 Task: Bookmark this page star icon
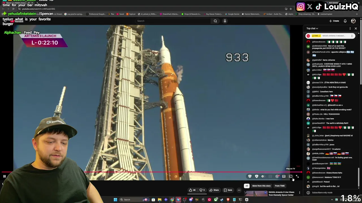(x=290, y=9)
